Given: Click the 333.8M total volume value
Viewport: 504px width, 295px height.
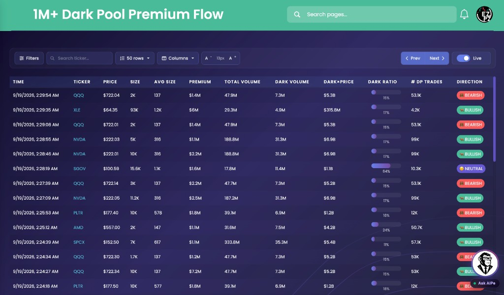Looking at the screenshot, I should coord(232,242).
